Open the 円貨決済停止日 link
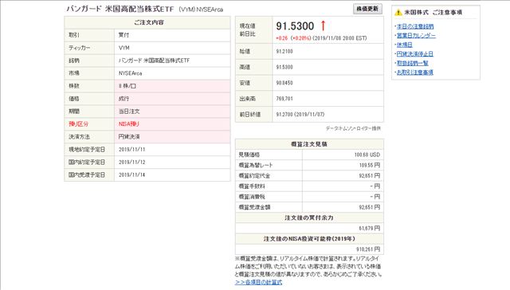Viewport: 510px width, 290px height. coord(415,53)
